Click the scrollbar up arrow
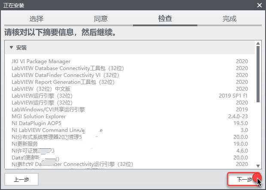Screen dimensions: 266x190 (258, 43)
